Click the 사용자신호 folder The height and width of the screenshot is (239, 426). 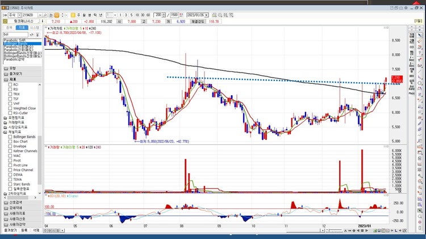(x=23, y=219)
